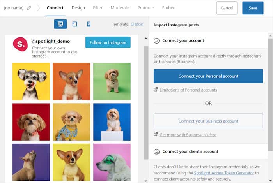273x183 pixels.
Task: Click external link icon beside Get more with Business
Action: 156,134
